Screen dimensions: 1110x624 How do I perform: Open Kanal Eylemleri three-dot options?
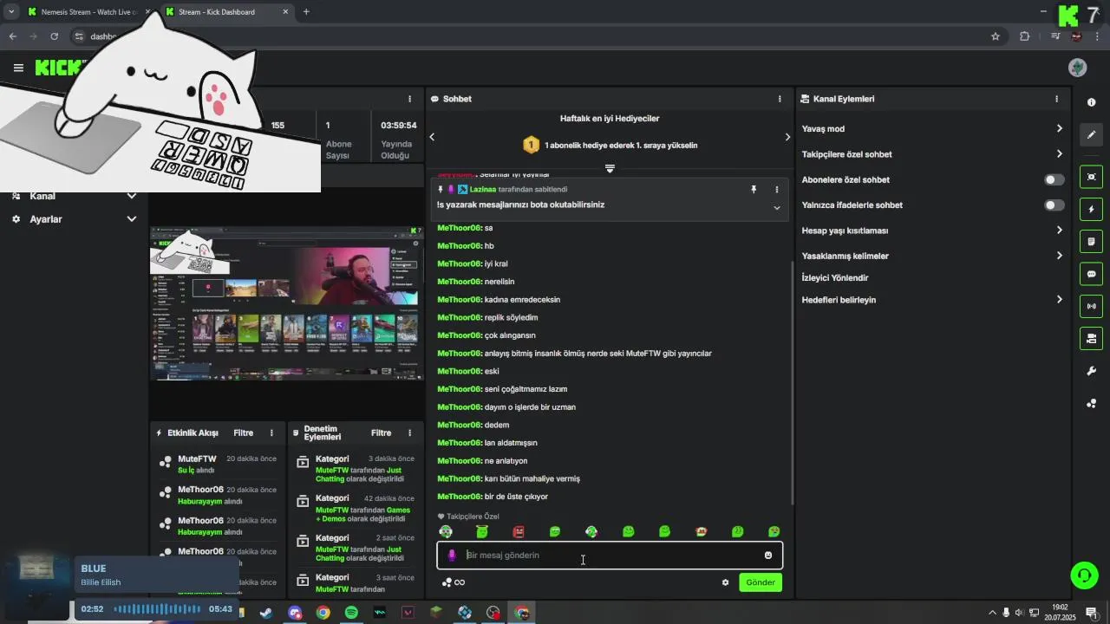[x=1056, y=99]
